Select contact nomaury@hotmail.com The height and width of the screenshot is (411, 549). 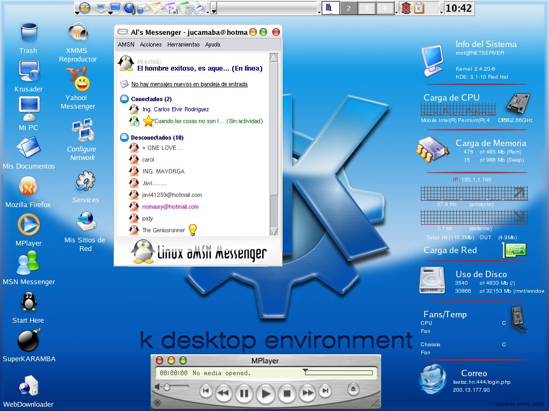coord(170,207)
